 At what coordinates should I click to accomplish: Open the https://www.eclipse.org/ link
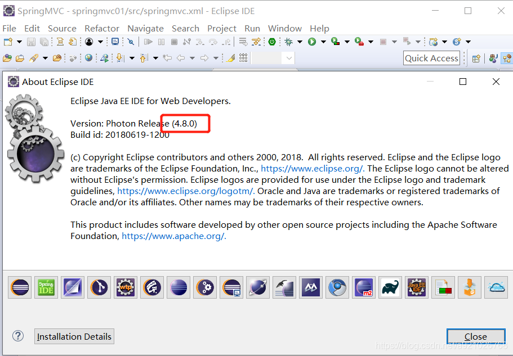[313, 169]
